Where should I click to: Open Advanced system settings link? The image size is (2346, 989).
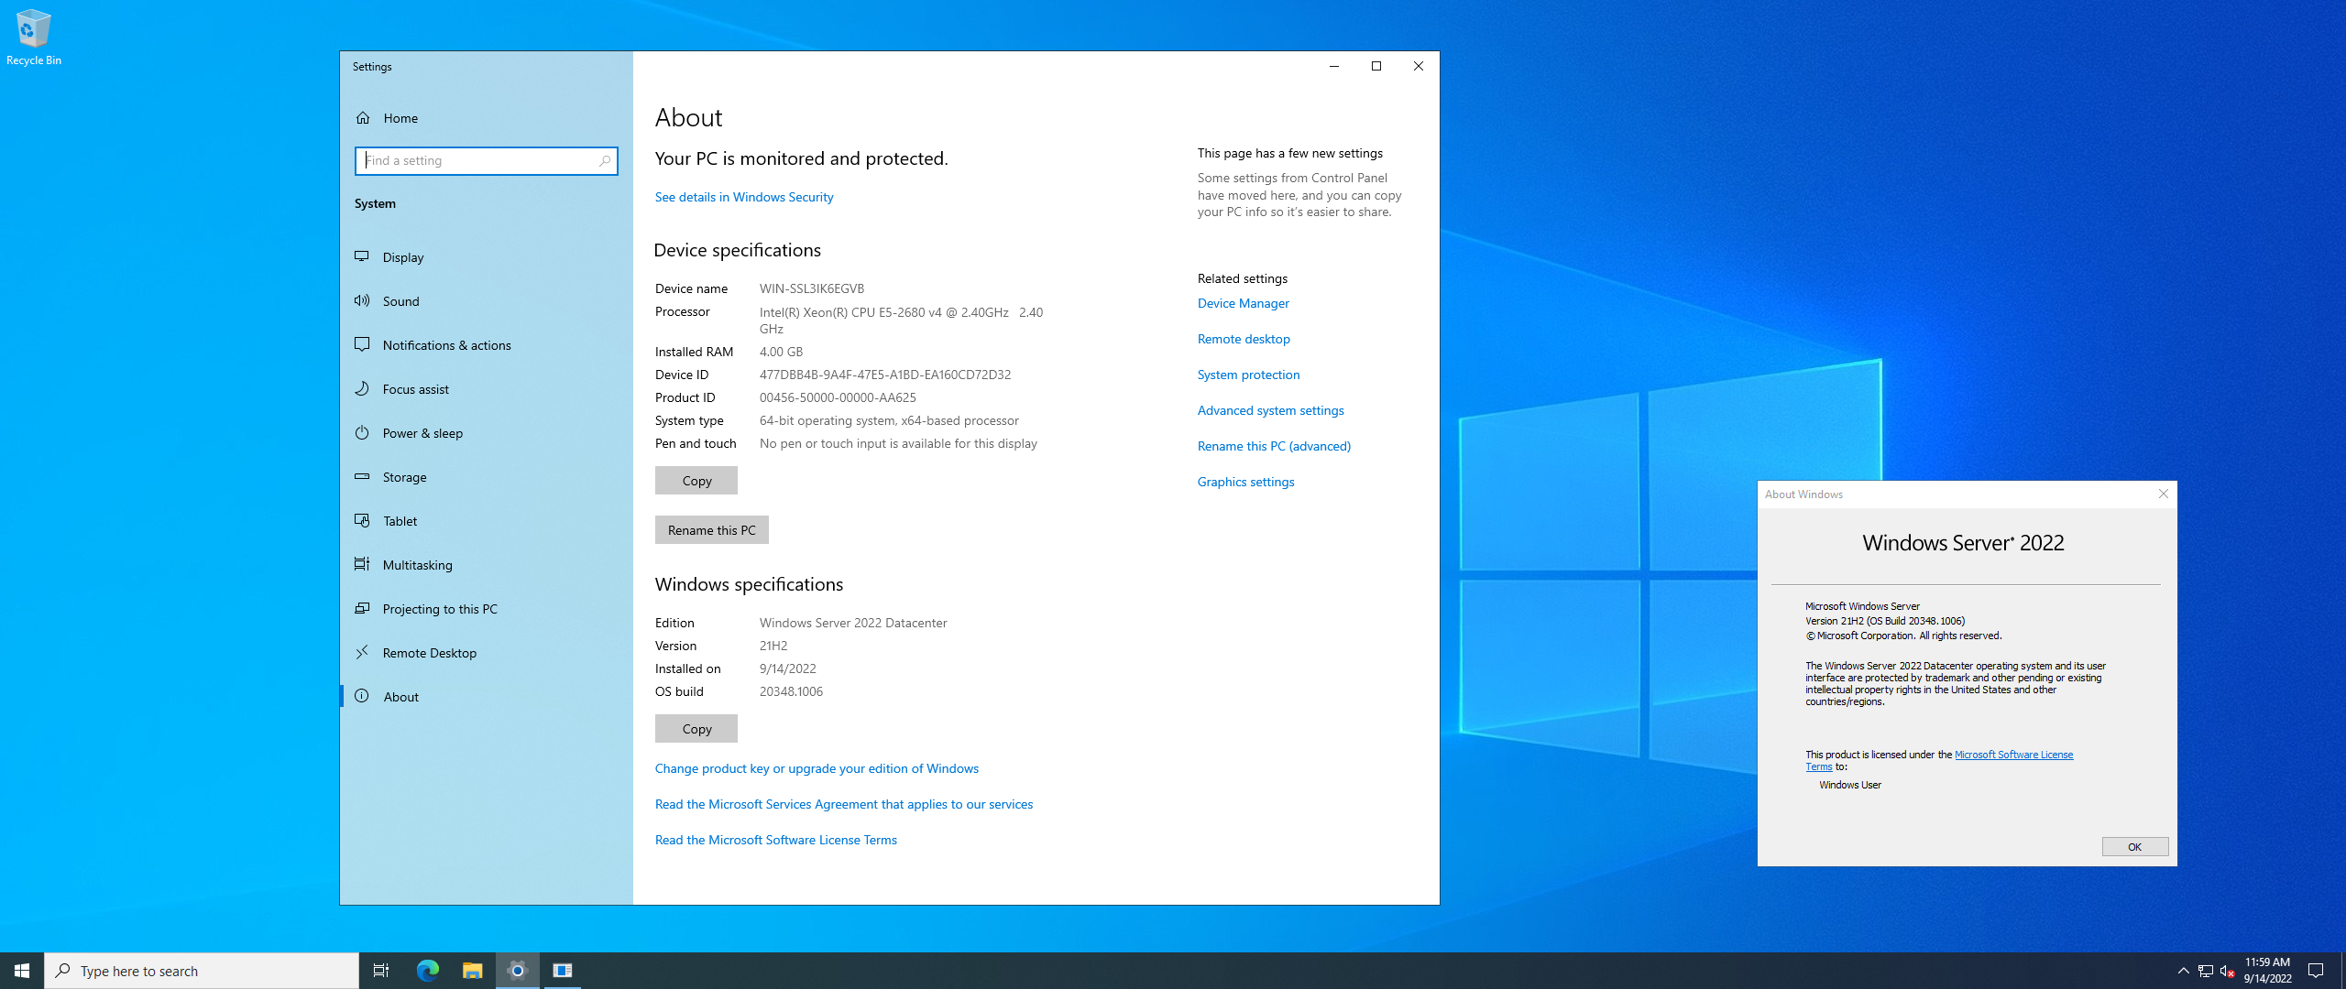1270,410
